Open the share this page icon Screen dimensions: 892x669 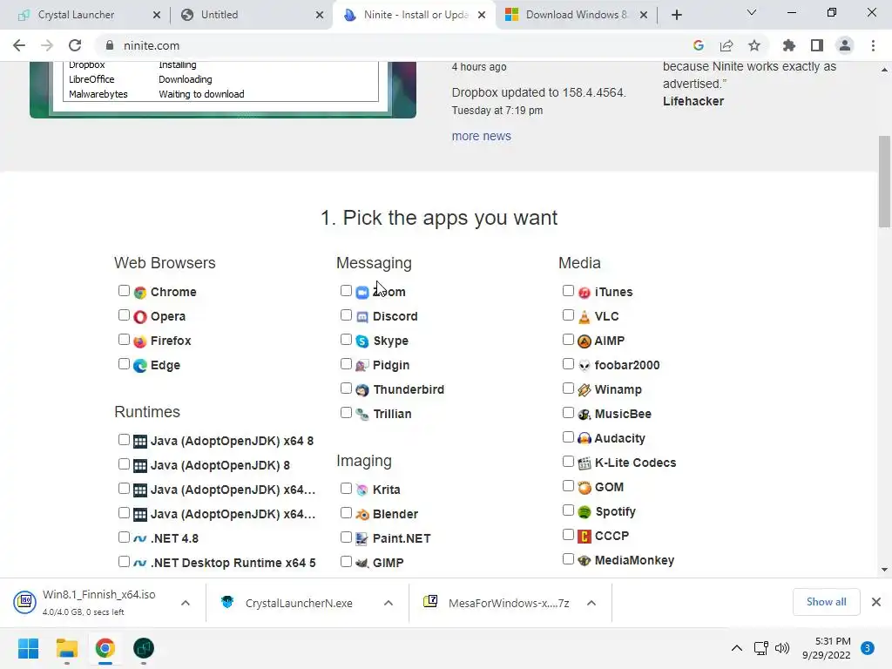tap(726, 45)
